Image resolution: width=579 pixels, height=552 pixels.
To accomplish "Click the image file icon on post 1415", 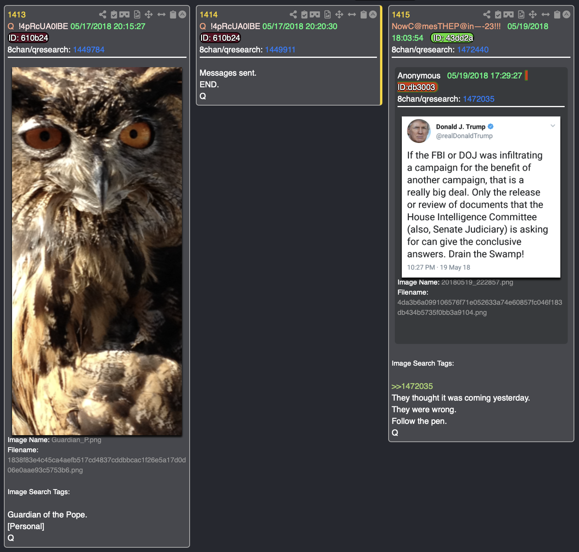I will 521,15.
